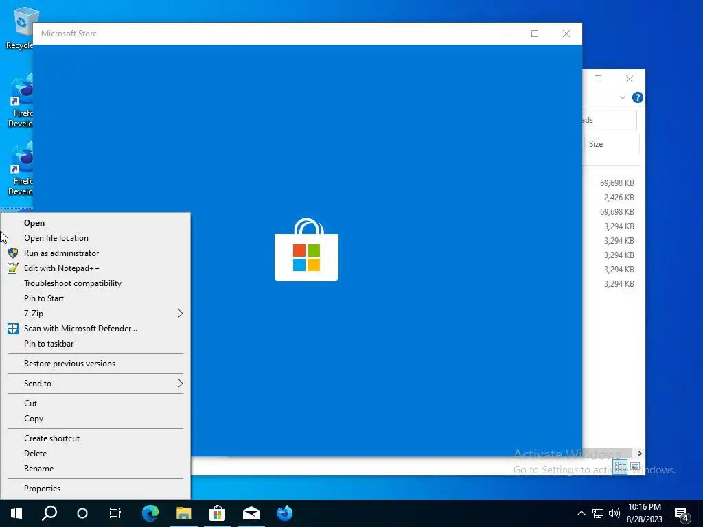Choose Delete from context menu
The image size is (703, 527).
pyautogui.click(x=36, y=454)
